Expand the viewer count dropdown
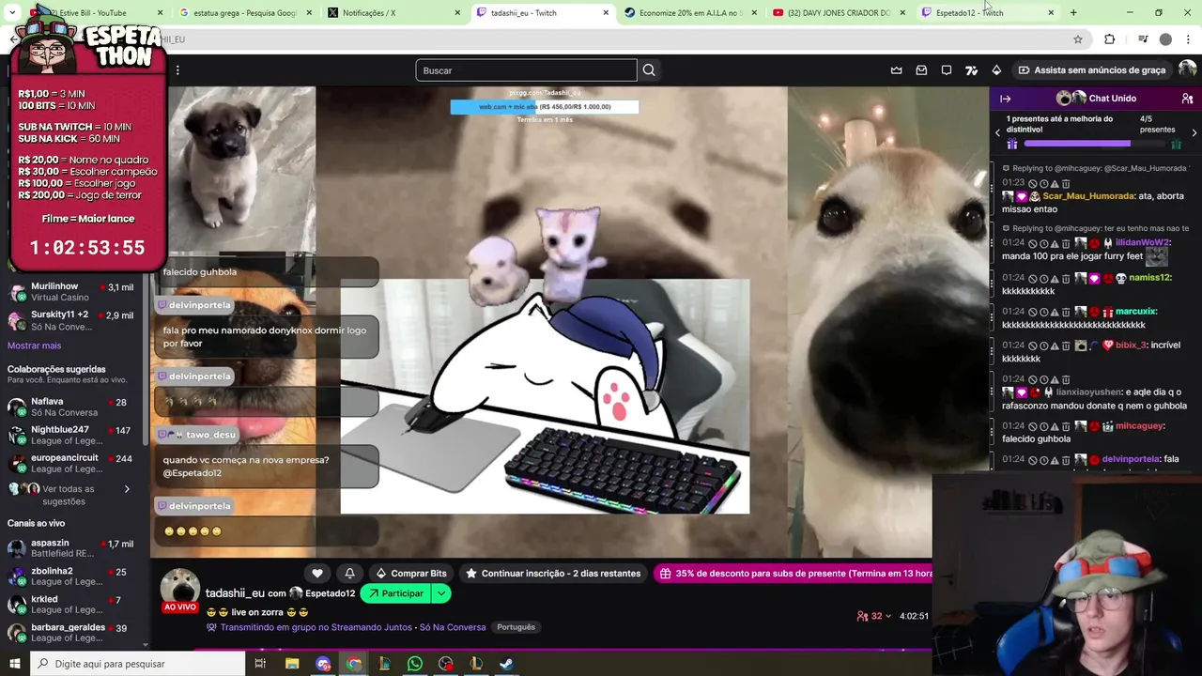The image size is (1202, 676). [x=888, y=616]
